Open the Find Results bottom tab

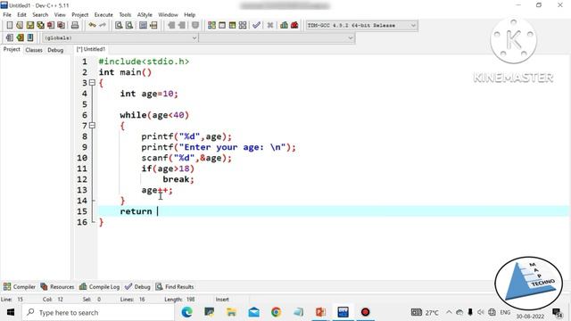point(175,287)
